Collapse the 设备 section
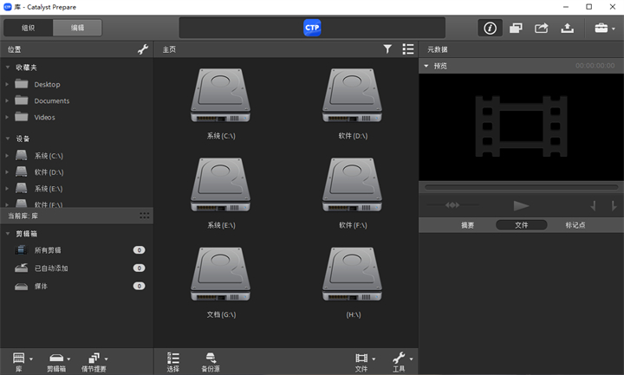This screenshot has width=624, height=375. pos(8,139)
